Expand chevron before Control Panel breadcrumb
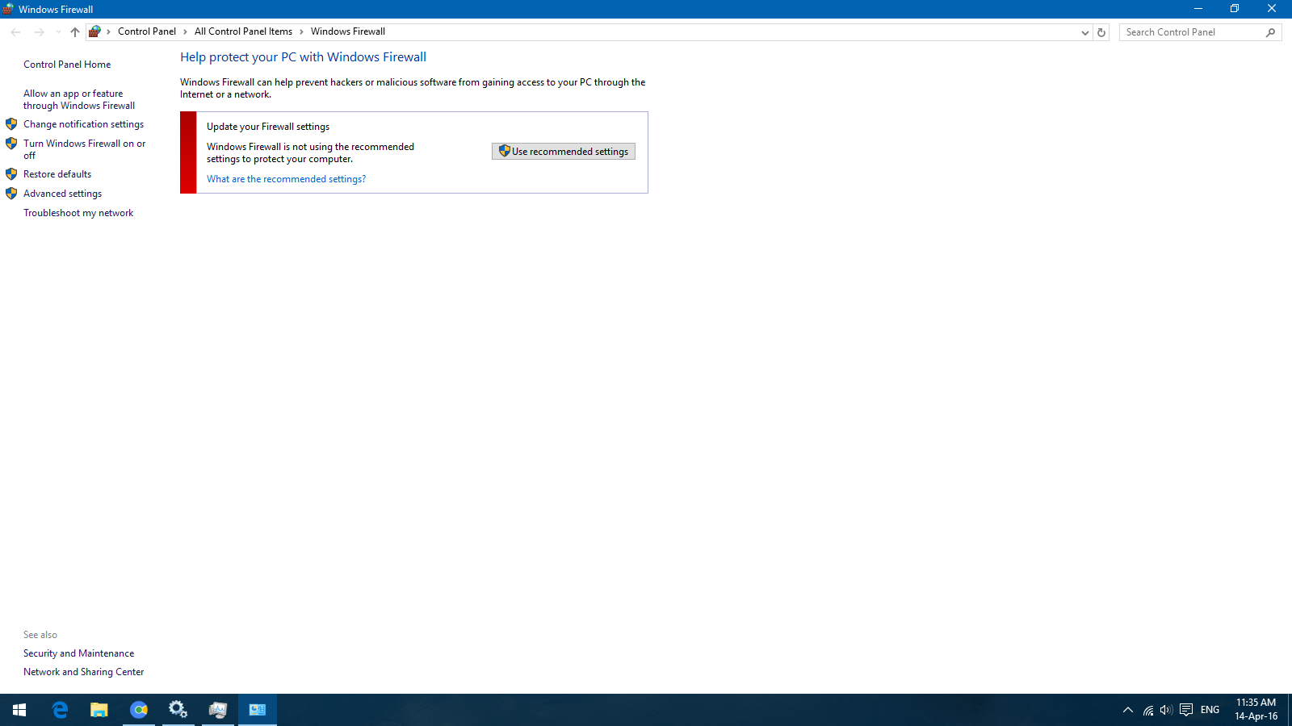This screenshot has width=1292, height=726. [108, 31]
